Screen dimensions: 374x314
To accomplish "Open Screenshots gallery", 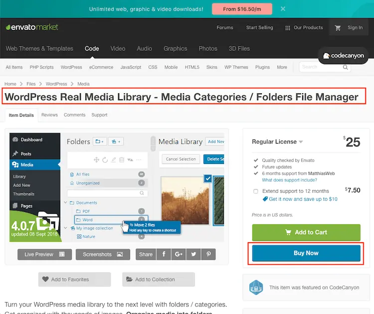I will [103, 254].
